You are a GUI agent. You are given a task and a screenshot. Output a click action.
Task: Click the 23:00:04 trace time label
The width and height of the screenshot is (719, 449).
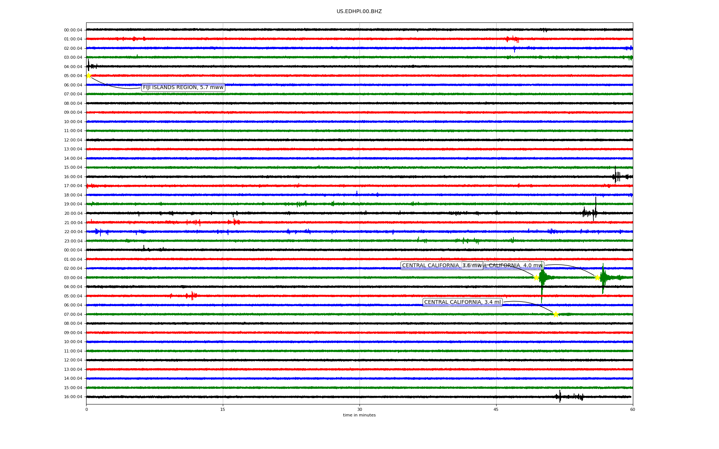click(x=73, y=241)
